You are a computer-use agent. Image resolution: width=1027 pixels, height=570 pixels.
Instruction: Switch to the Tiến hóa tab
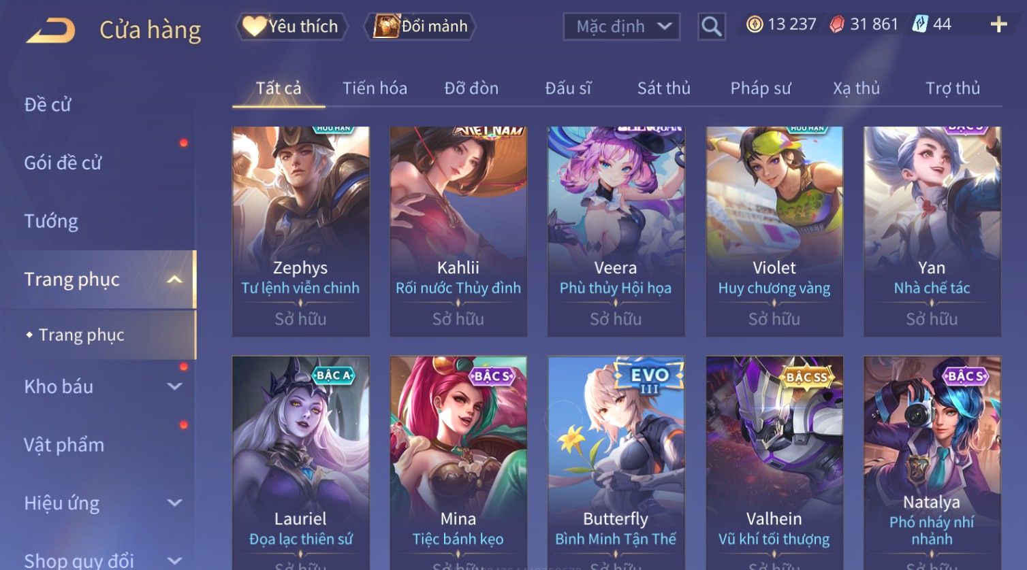pos(375,88)
